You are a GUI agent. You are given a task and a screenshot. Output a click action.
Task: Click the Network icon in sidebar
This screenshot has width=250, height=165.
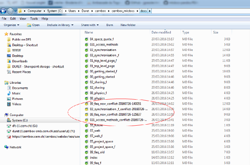pyautogui.click(x=6, y=147)
